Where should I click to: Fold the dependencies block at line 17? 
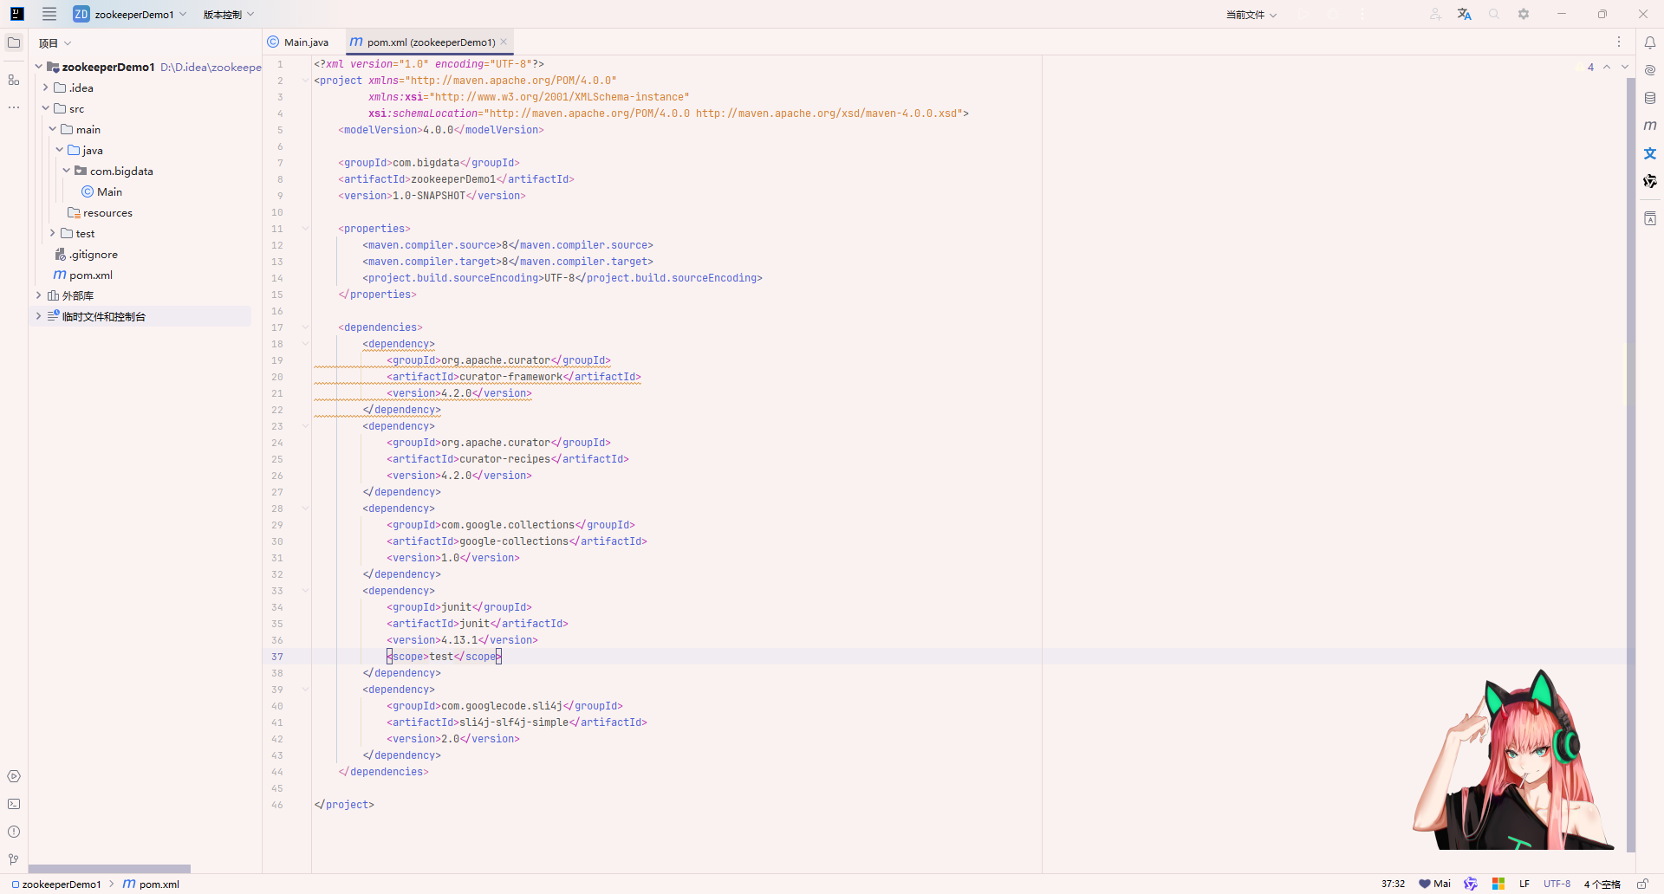305,327
